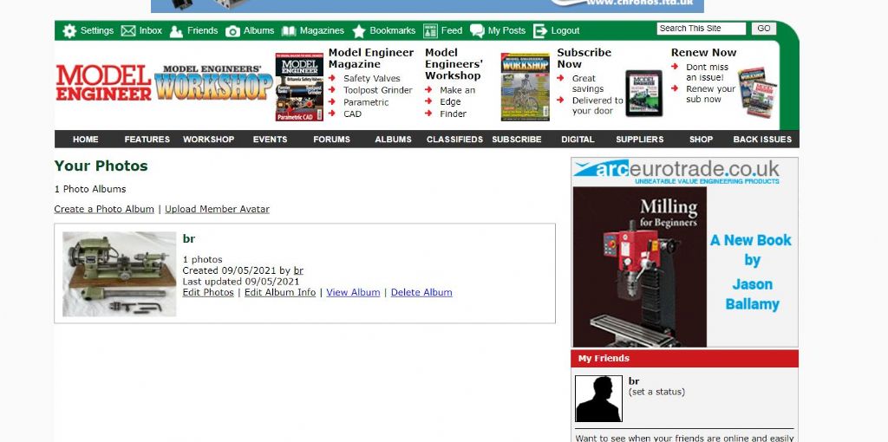This screenshot has height=442, width=888.
Task: Open the SUPPLIERS menu item
Action: (639, 140)
